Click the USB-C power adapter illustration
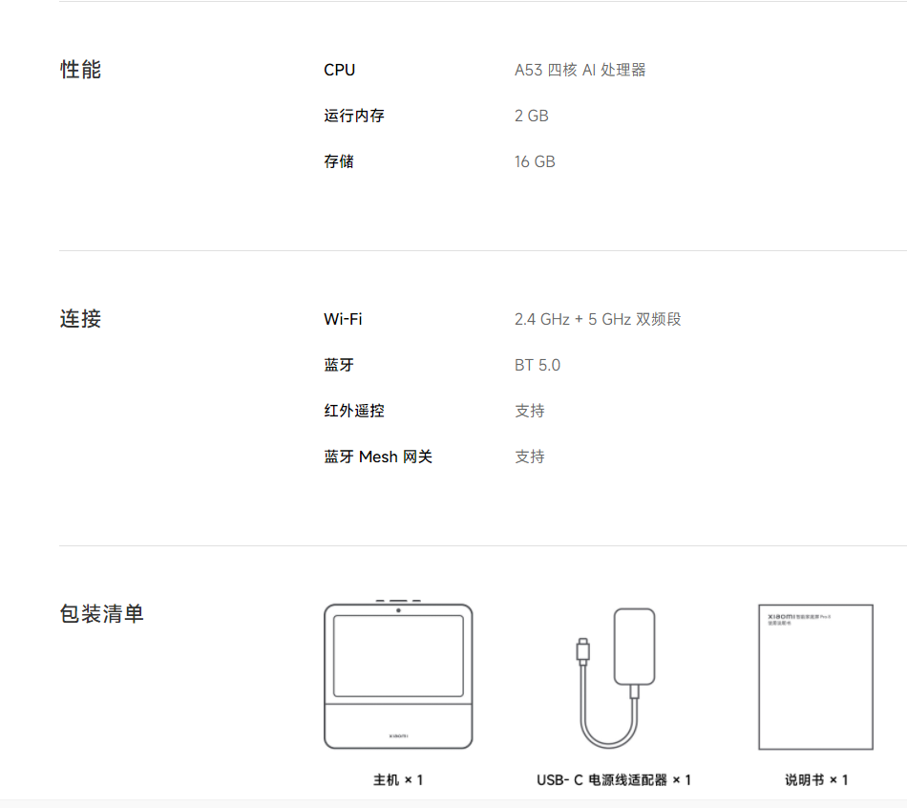 point(617,678)
